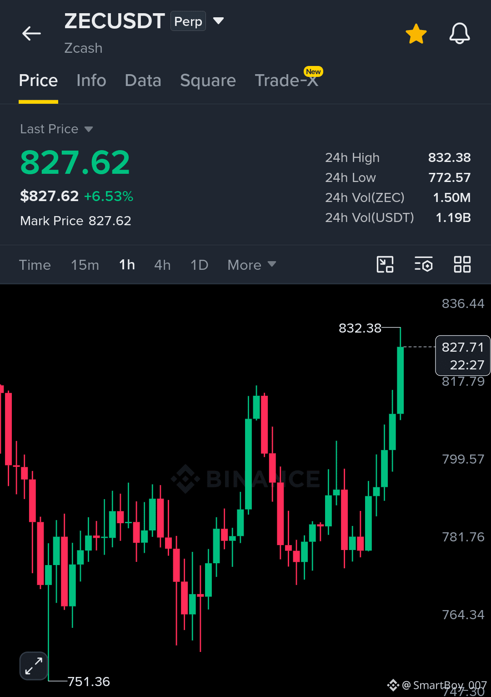The width and height of the screenshot is (491, 697).
Task: Open the grid layout icon
Action: (x=462, y=264)
